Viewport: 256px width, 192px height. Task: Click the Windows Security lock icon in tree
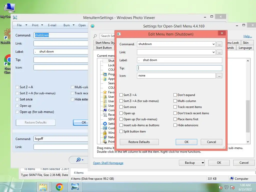coord(105,133)
